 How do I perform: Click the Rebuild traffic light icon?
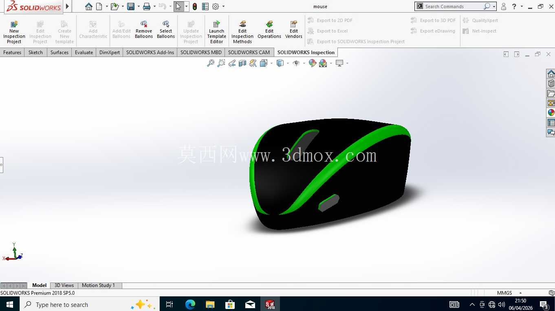[x=195, y=7]
